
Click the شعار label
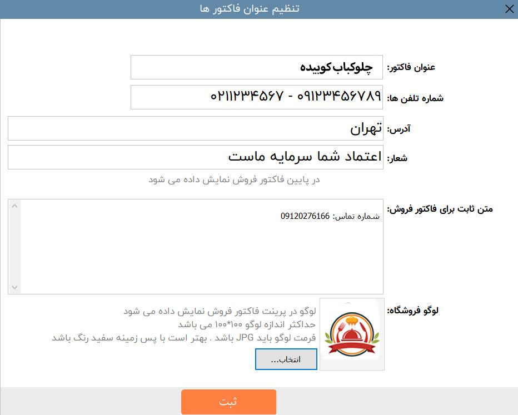(397, 158)
